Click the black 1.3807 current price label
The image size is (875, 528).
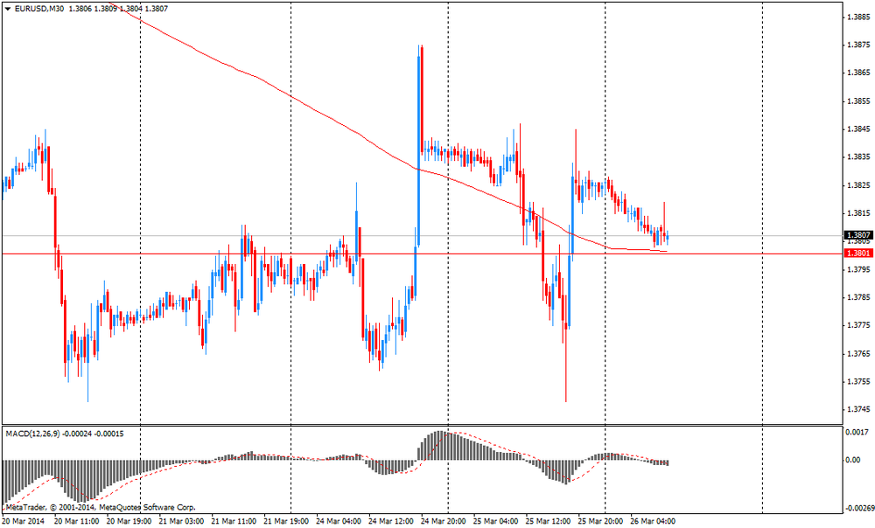click(x=857, y=235)
